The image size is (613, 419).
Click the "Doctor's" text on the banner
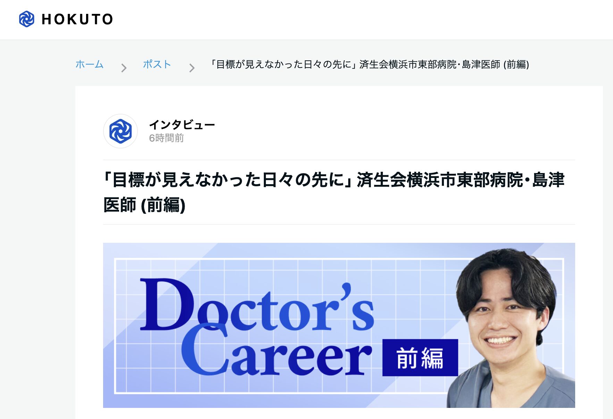click(257, 305)
